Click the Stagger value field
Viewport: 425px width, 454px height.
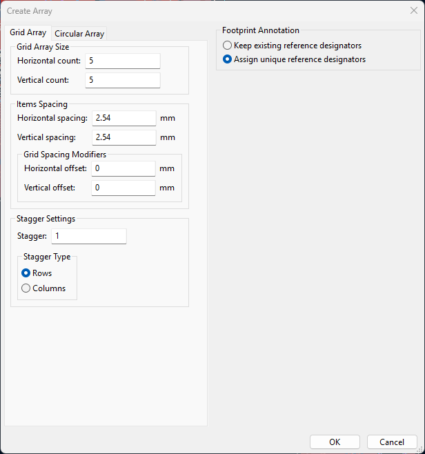[88, 237]
